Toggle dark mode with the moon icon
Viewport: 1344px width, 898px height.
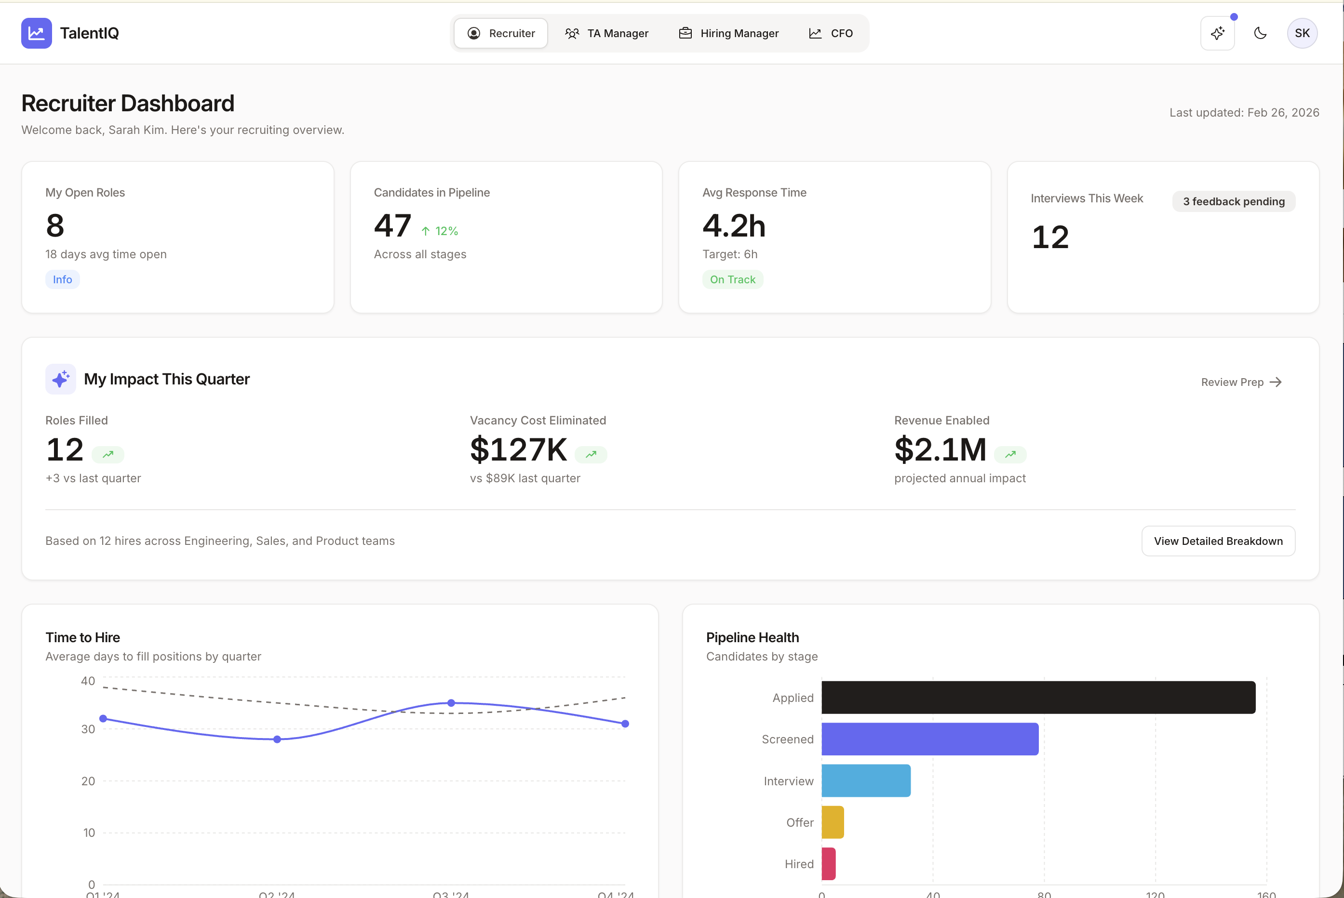click(x=1260, y=33)
